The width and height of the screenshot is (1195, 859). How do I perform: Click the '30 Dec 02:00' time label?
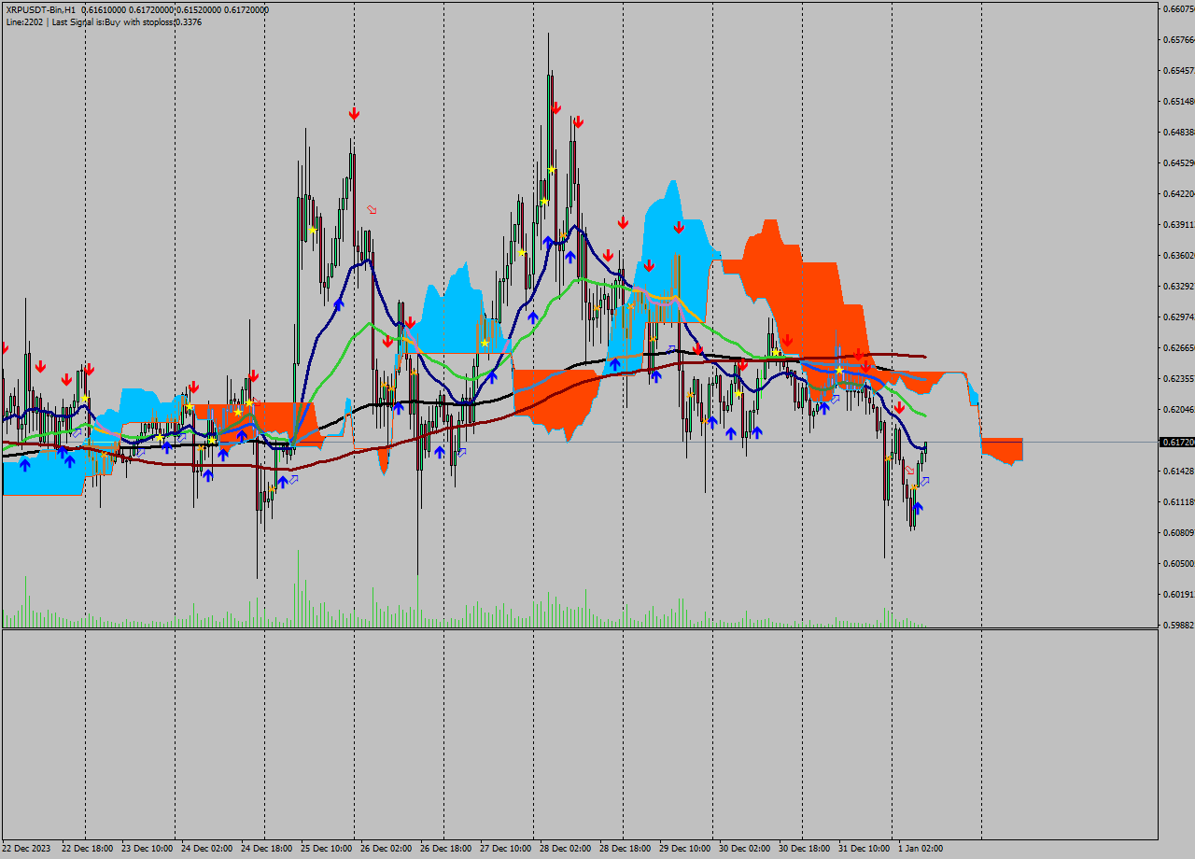pyautogui.click(x=744, y=849)
